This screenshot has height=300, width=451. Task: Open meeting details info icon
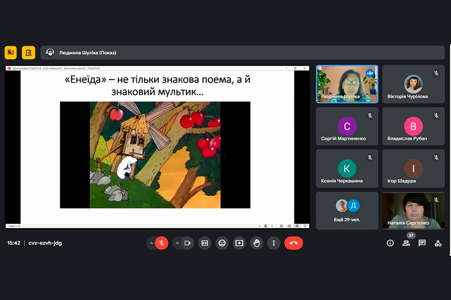[390, 243]
